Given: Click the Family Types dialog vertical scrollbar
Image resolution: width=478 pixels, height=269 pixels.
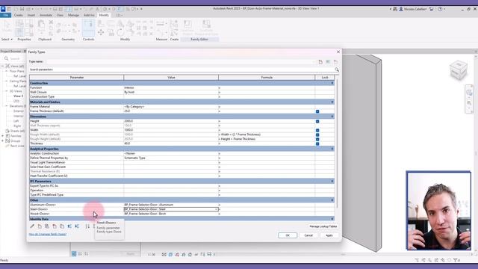Looking at the screenshot, I should click(337, 143).
